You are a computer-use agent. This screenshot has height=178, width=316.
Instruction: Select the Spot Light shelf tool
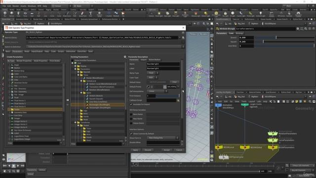click(x=167, y=14)
